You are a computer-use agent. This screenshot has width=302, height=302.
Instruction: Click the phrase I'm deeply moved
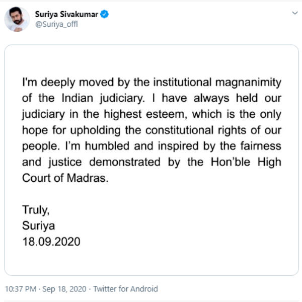point(68,83)
